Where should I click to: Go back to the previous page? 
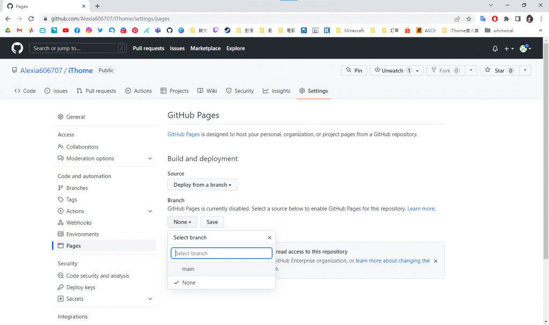8,19
